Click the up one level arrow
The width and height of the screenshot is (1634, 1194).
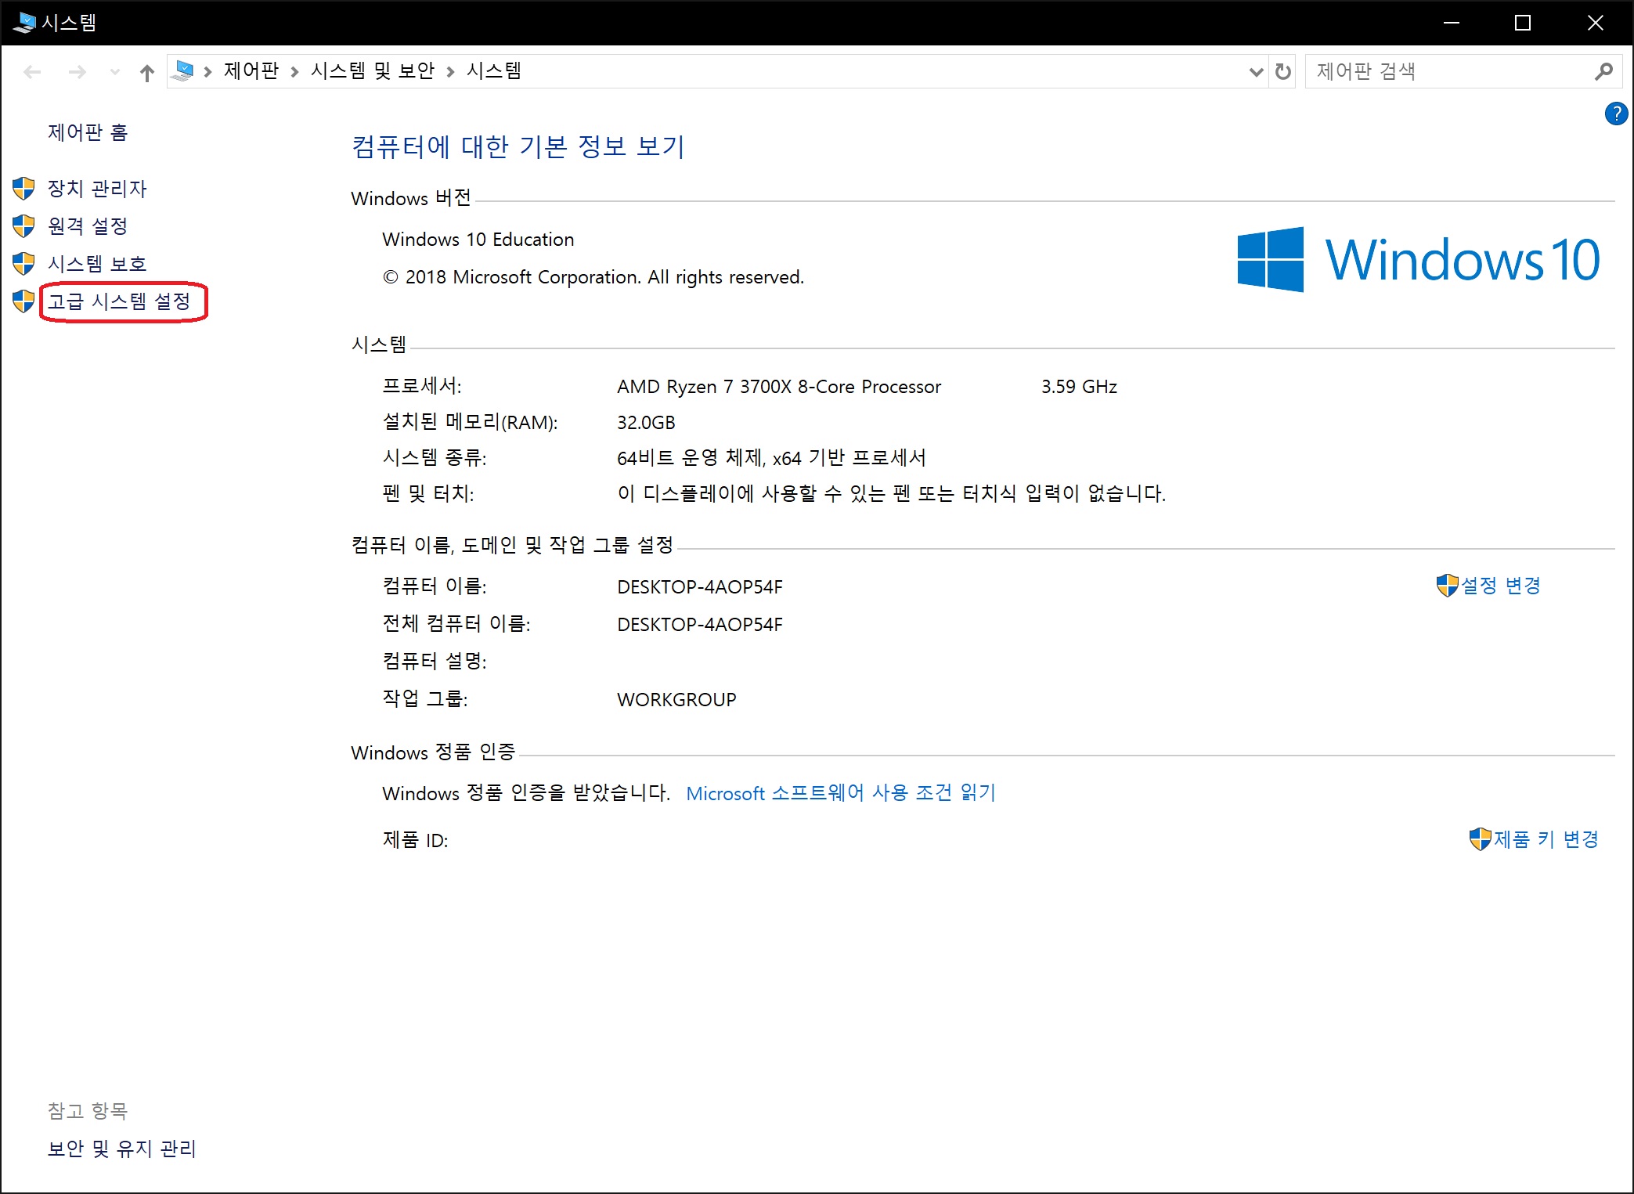tap(146, 73)
